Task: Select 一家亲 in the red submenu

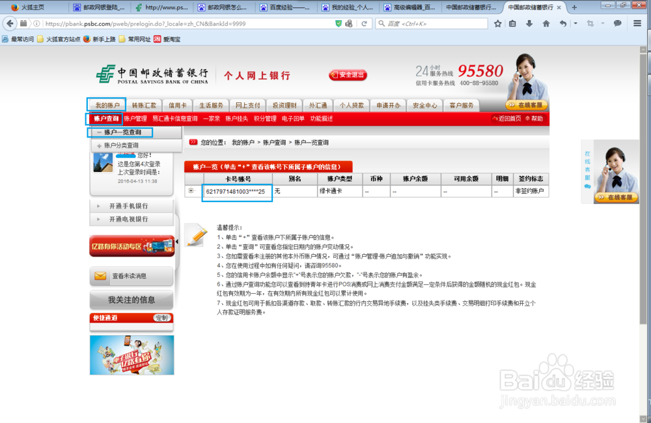Action: [x=212, y=119]
